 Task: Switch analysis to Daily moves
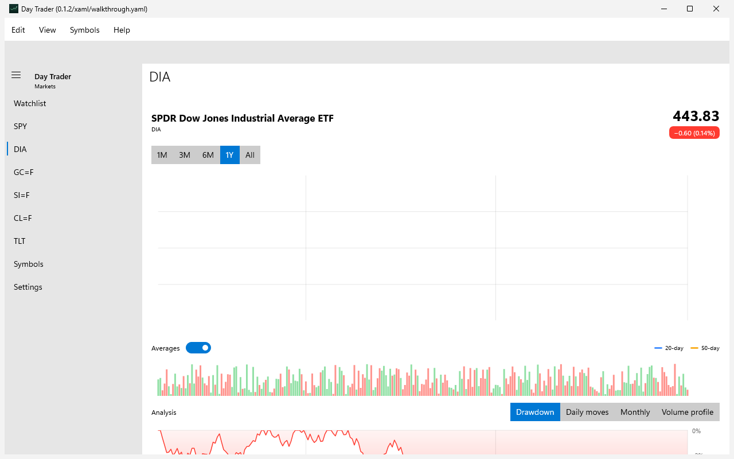tap(587, 412)
